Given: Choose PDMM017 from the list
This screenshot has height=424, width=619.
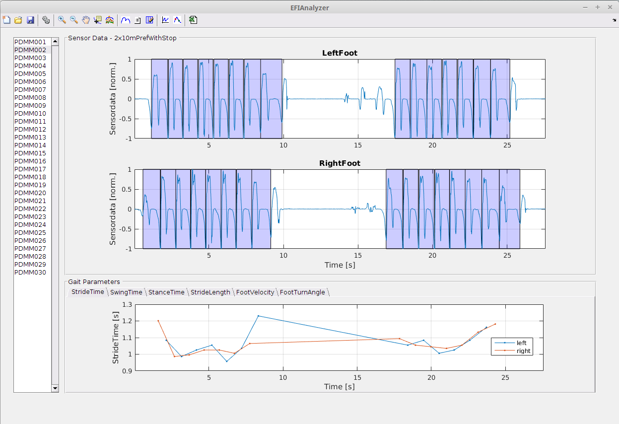Looking at the screenshot, I should point(30,169).
